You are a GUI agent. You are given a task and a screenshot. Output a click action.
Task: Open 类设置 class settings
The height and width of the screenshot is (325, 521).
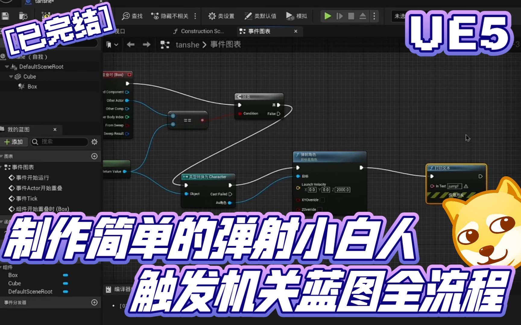221,16
